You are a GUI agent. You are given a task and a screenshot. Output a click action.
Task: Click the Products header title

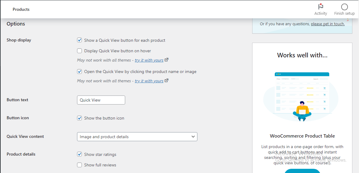click(21, 9)
